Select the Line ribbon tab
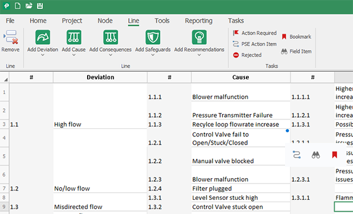Image resolution: width=353 pixels, height=214 pixels. click(x=134, y=21)
